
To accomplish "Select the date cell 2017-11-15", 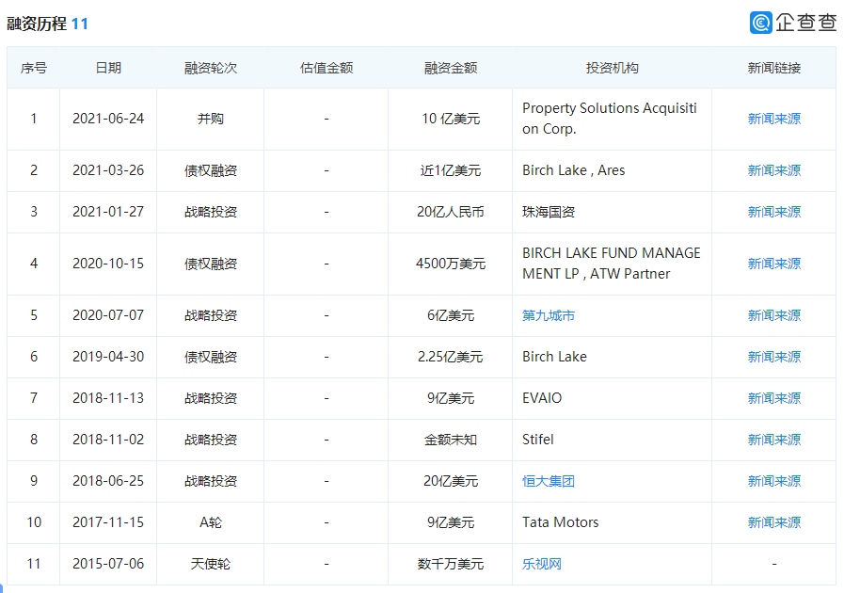I will click(x=108, y=522).
